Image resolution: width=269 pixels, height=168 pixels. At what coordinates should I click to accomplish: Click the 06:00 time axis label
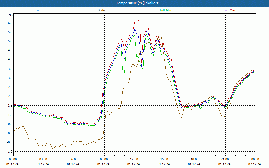tap(74, 159)
